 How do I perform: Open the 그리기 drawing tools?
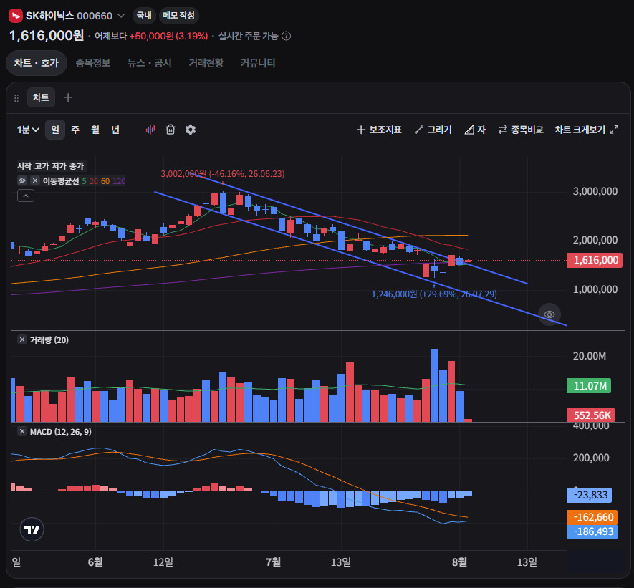[433, 130]
